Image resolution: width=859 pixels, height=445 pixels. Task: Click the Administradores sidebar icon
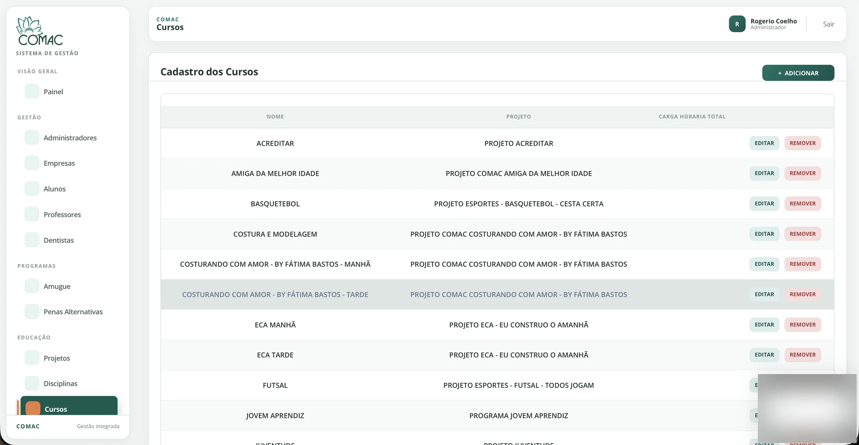(32, 137)
